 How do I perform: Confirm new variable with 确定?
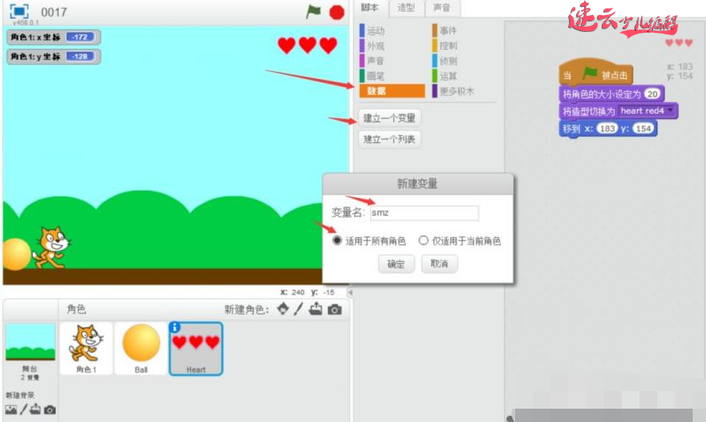[x=396, y=264]
